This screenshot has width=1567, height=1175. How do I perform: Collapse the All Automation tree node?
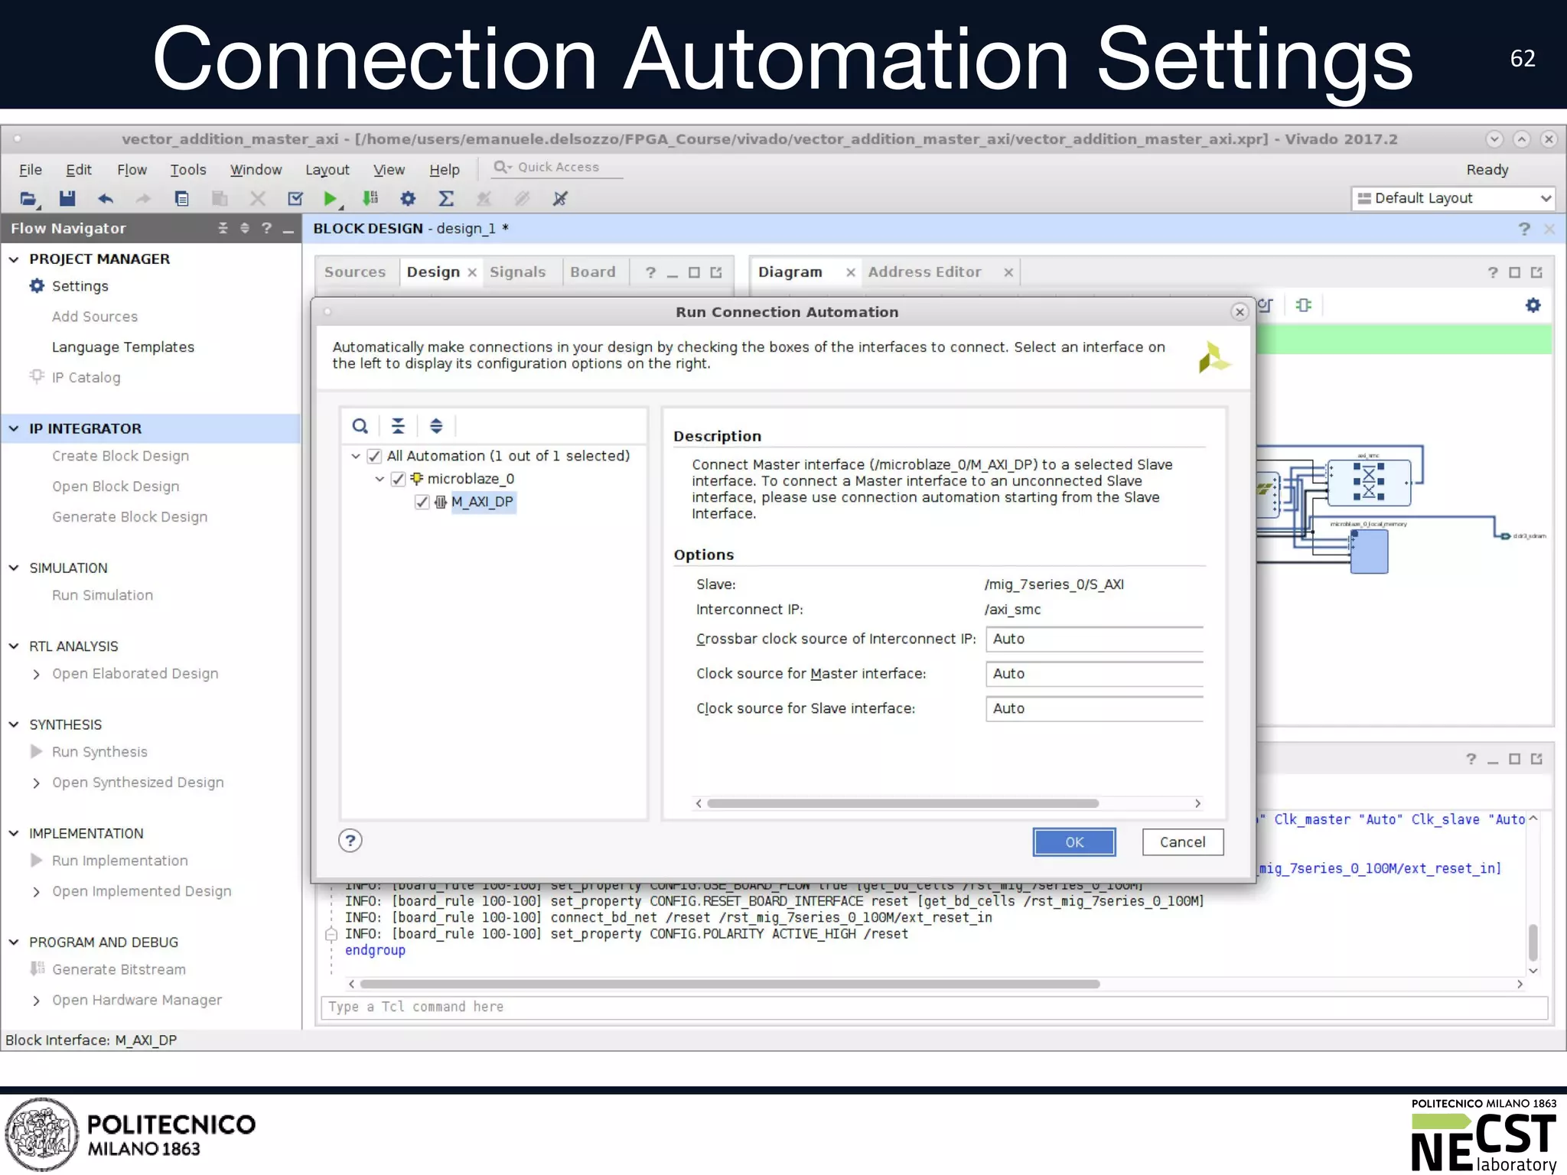click(356, 457)
